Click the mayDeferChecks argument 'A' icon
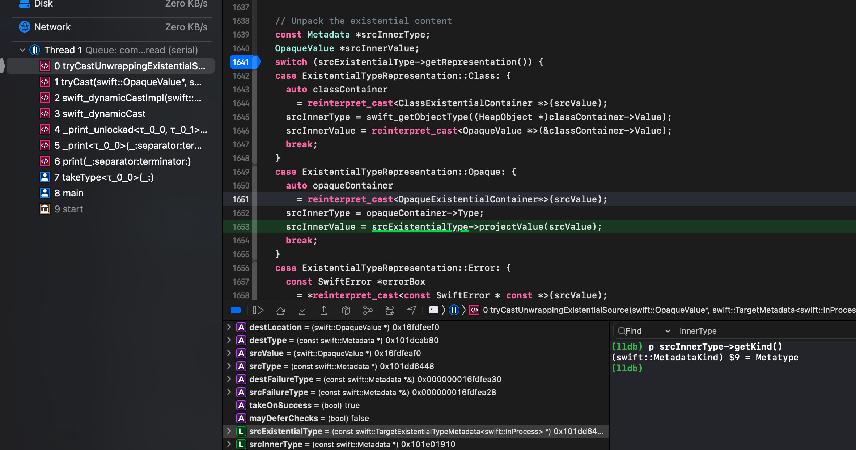 pyautogui.click(x=241, y=418)
